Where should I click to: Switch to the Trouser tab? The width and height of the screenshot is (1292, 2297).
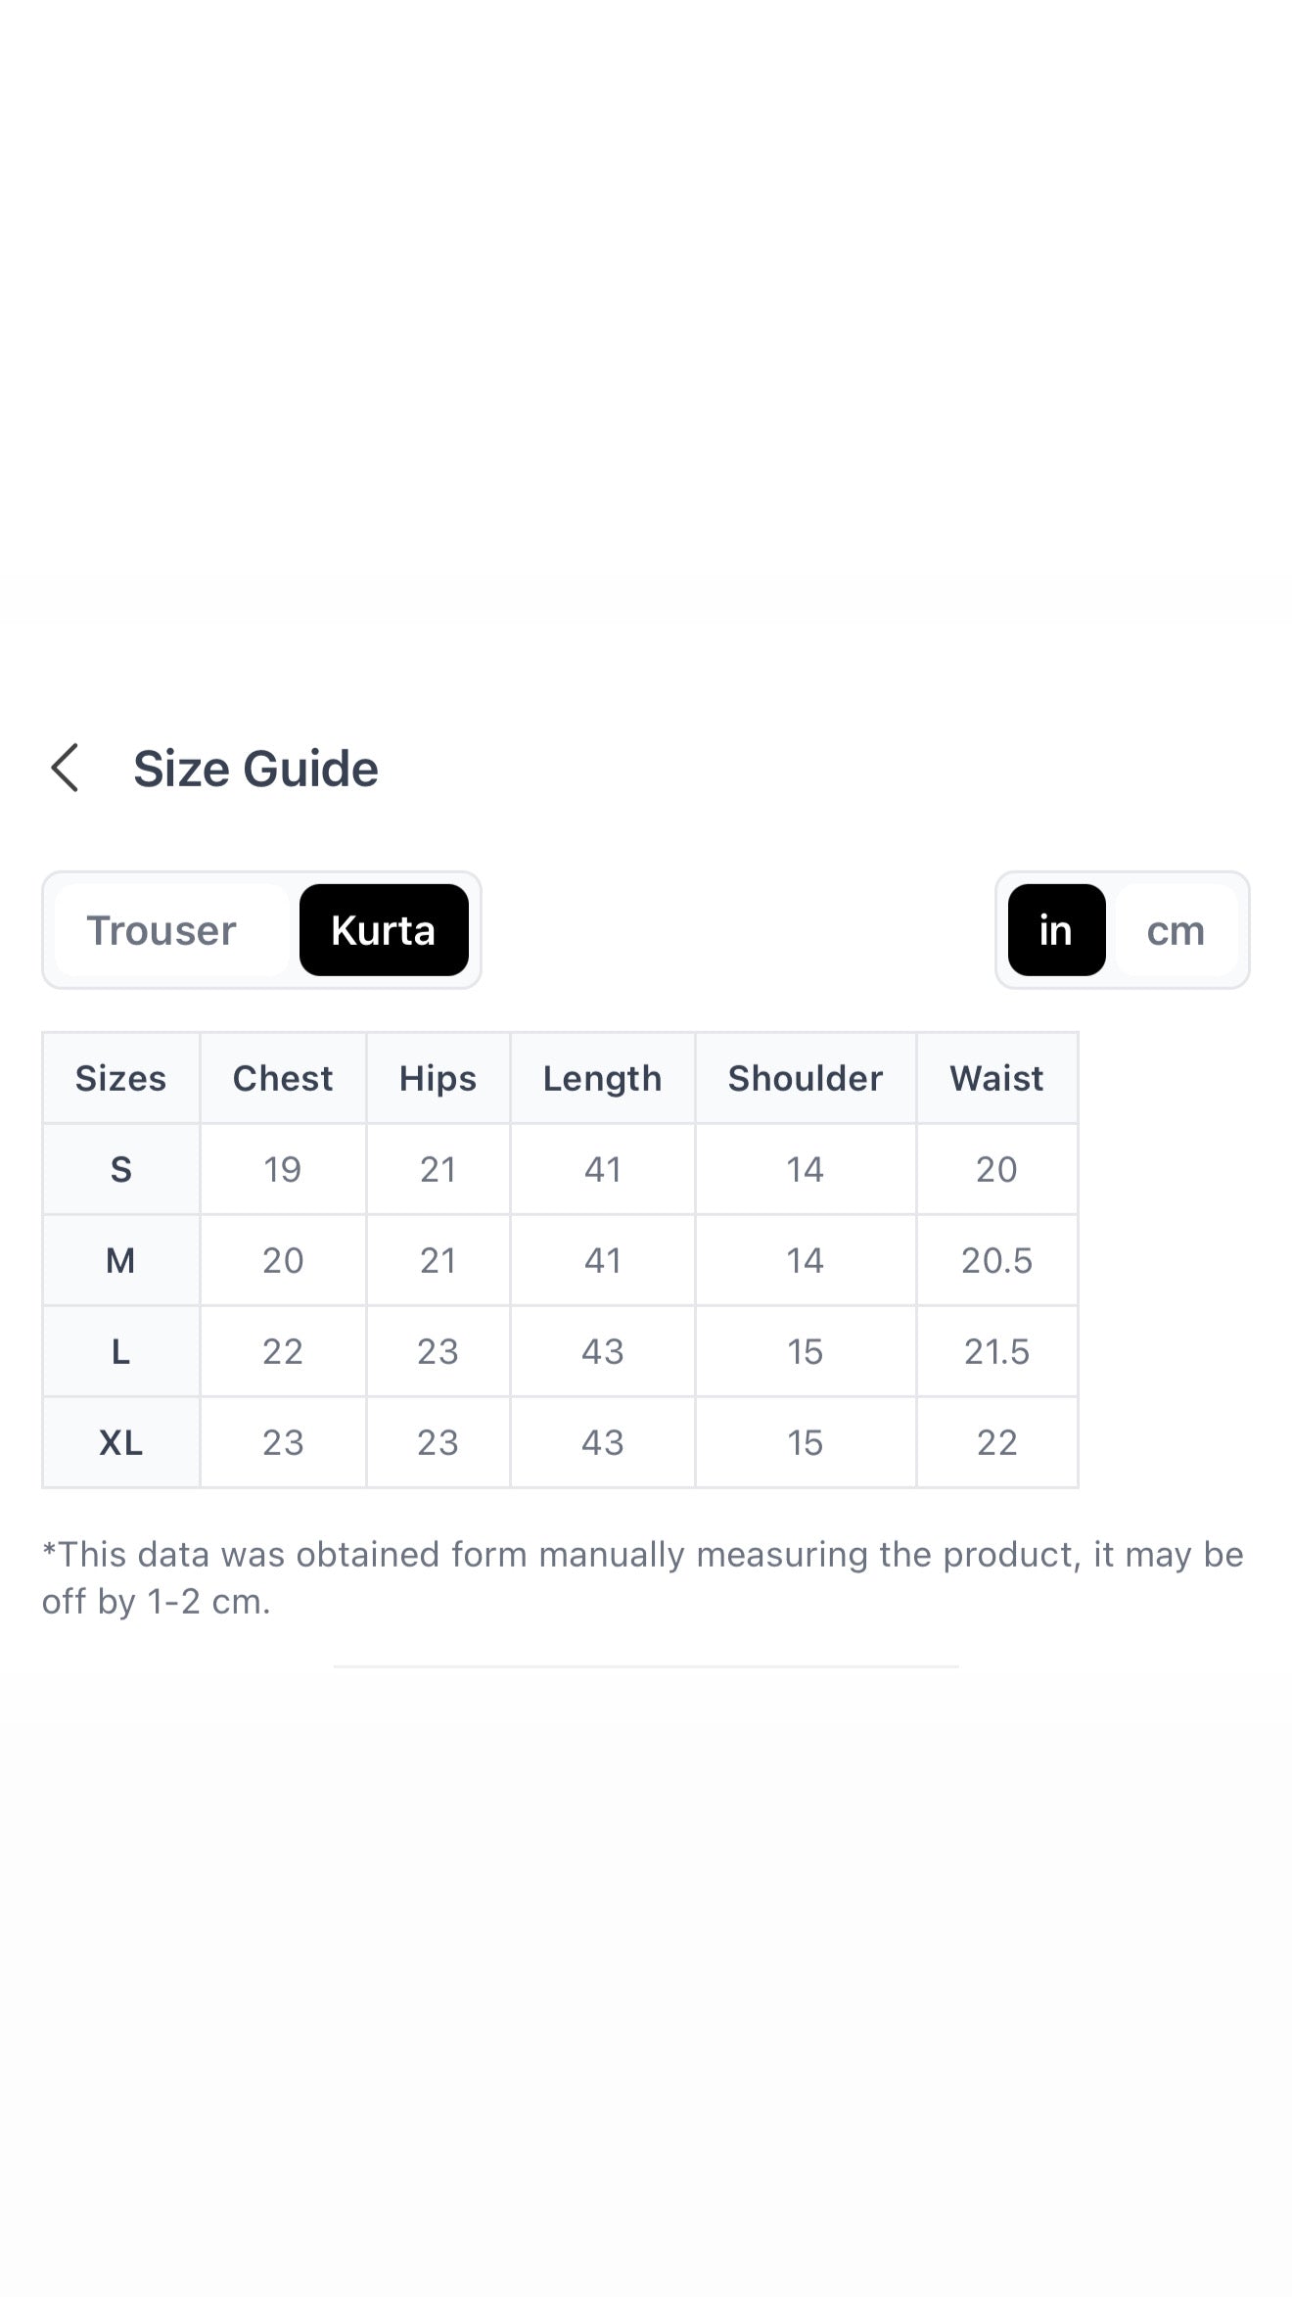(162, 930)
